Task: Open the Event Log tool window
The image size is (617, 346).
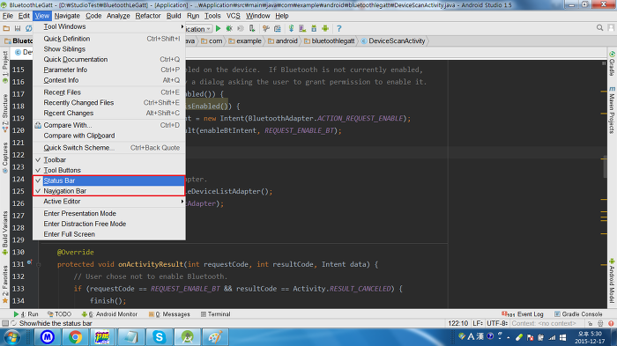Action: click(x=522, y=314)
